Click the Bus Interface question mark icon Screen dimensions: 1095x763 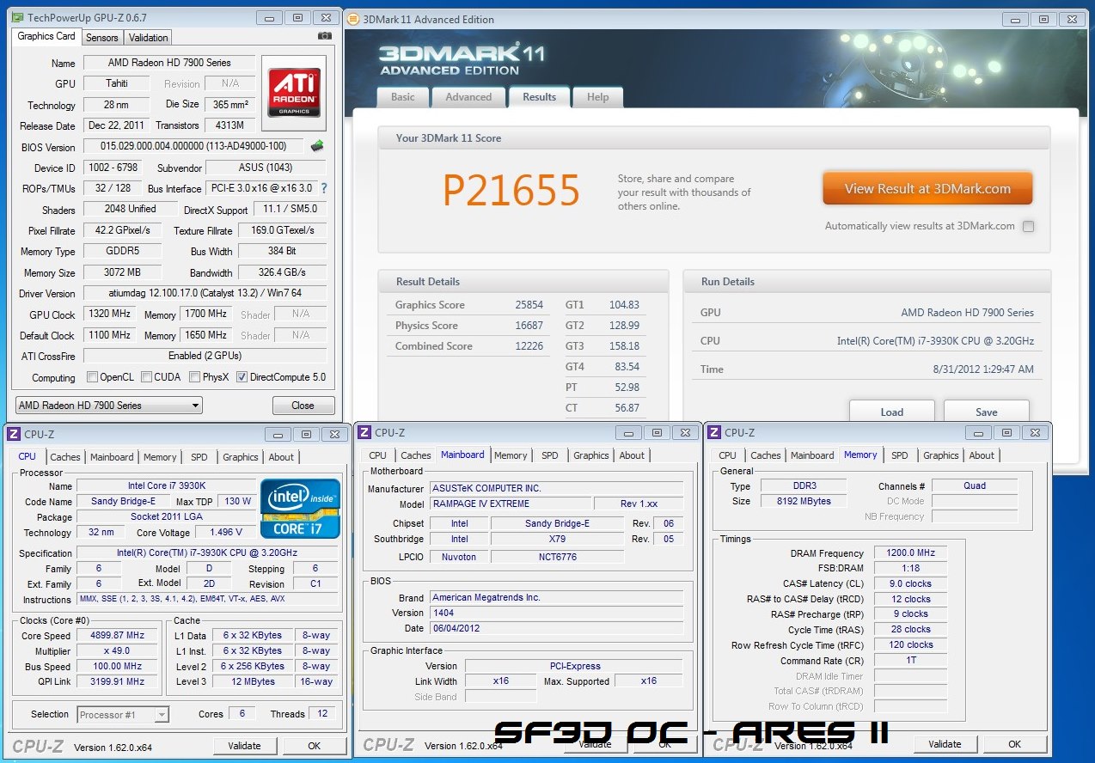click(x=324, y=188)
